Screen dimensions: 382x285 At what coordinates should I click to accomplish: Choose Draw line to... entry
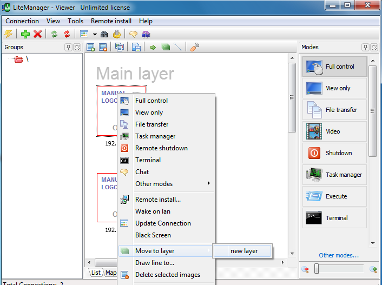pyautogui.click(x=166, y=263)
